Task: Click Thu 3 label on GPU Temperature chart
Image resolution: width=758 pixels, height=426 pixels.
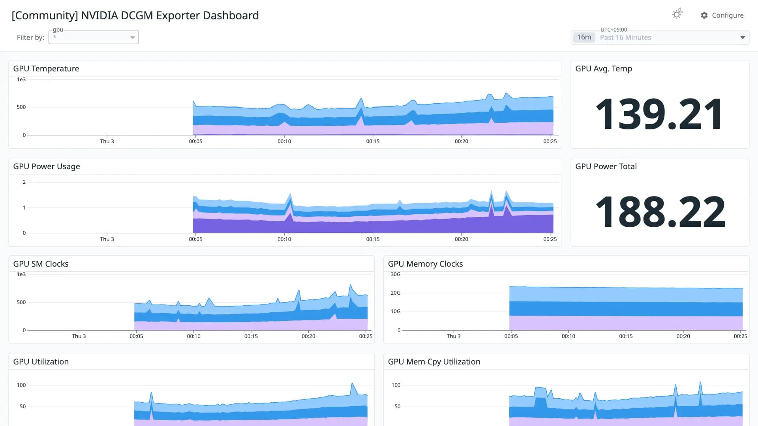Action: 107,141
